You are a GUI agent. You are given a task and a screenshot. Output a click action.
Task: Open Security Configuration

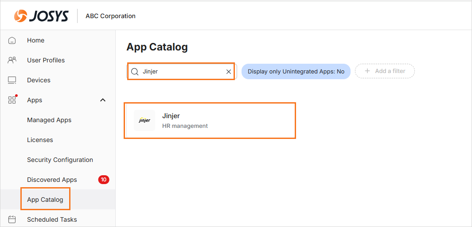(60, 160)
